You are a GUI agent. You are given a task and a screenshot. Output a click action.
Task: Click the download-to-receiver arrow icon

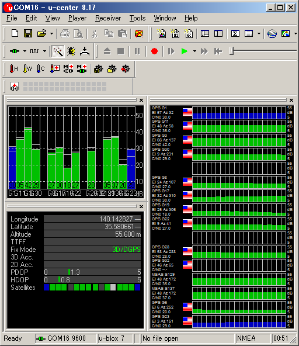pos(85,51)
